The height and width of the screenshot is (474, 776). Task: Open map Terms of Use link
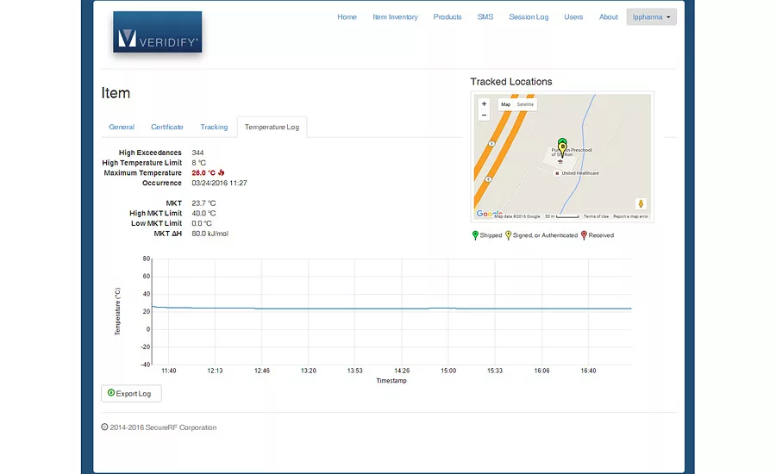point(596,216)
